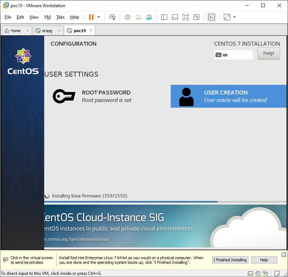Image resolution: width=288 pixels, height=277 pixels.
Task: Click the 'User oracle will be created' text
Action: click(x=235, y=100)
